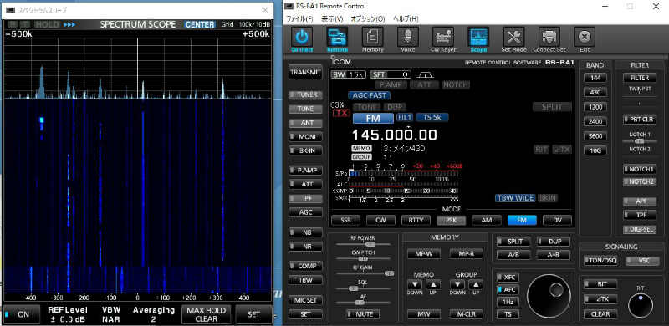Viewport: 669px width, 326px height.
Task: Toggle spectrum scope ON button
Action: point(22,314)
